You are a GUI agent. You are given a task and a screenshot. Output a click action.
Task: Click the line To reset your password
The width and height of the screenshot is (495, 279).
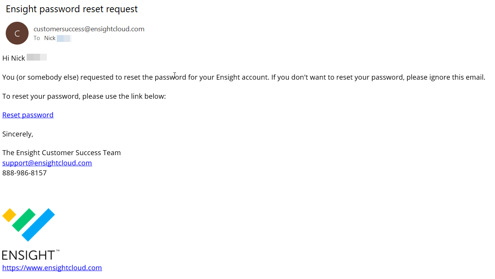pyautogui.click(x=84, y=96)
